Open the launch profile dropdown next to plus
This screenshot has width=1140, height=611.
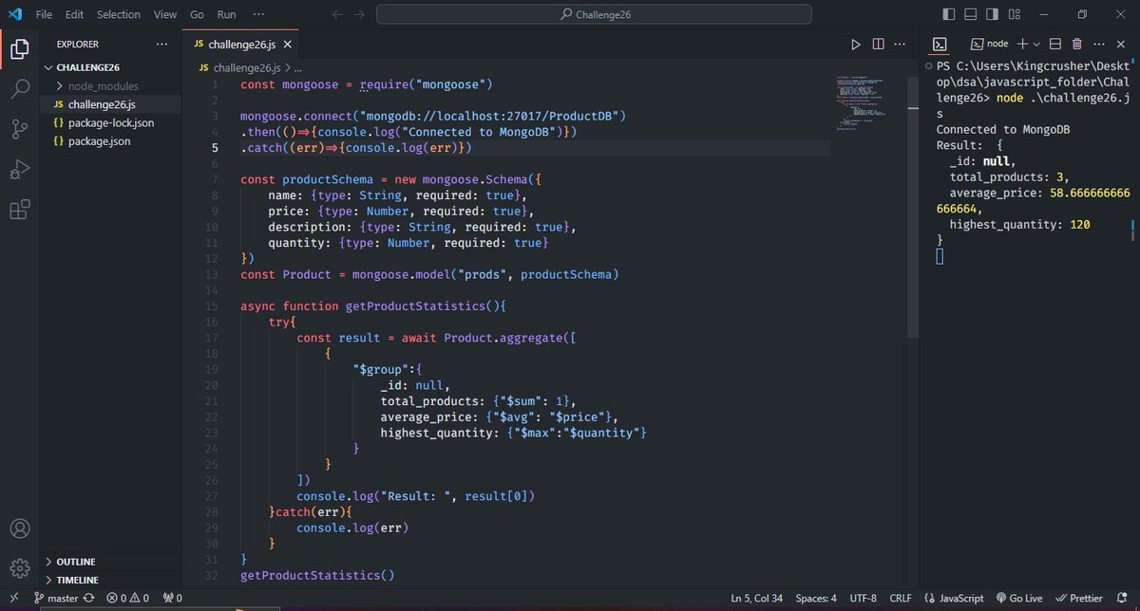(x=1036, y=45)
